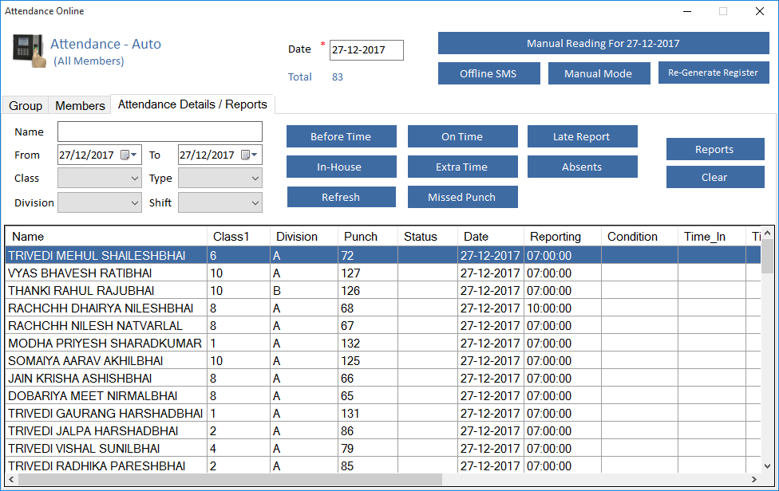This screenshot has height=491, width=779.
Task: Click inside the Name search field
Action: point(160,132)
